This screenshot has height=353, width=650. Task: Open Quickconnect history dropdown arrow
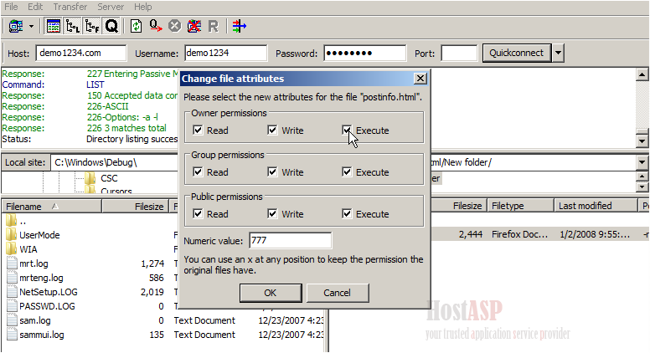point(559,53)
